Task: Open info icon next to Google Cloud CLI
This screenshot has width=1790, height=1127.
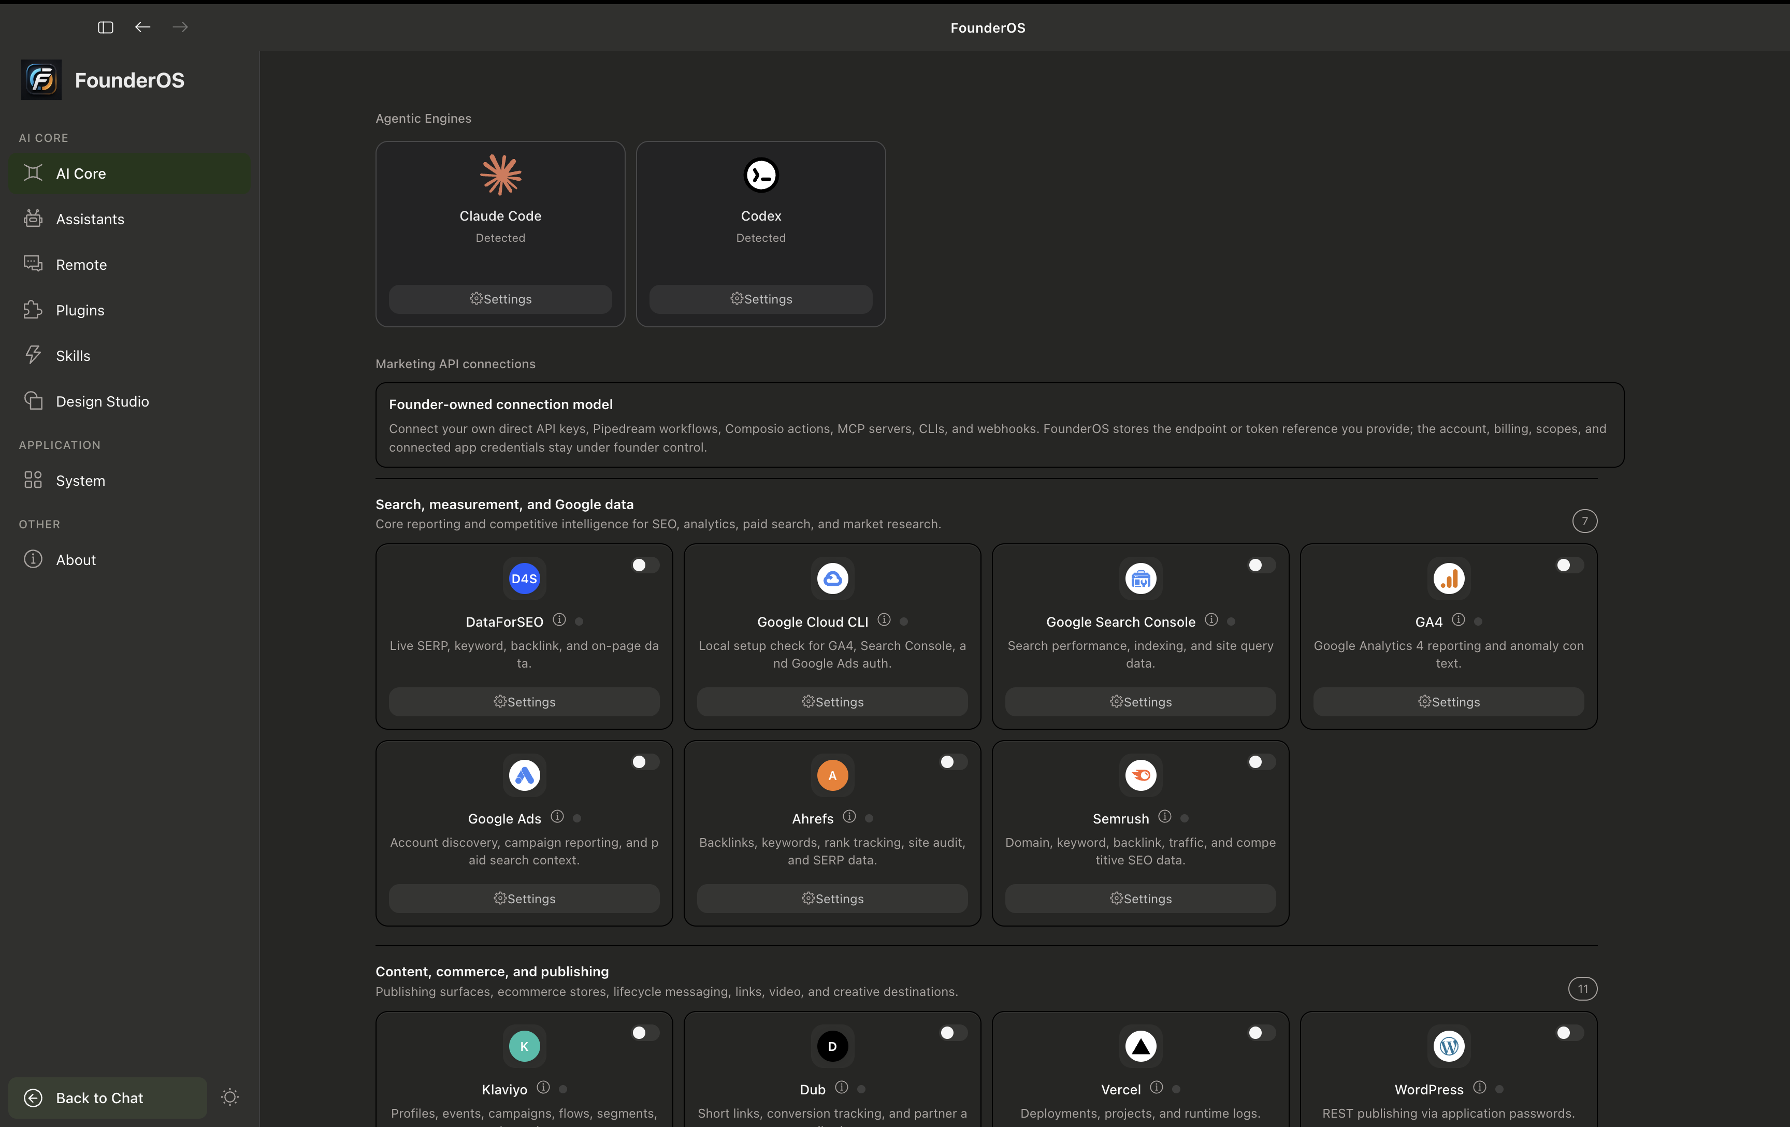Action: pyautogui.click(x=884, y=620)
